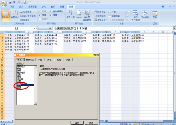Click the view side by side icon

[x=128, y=12]
